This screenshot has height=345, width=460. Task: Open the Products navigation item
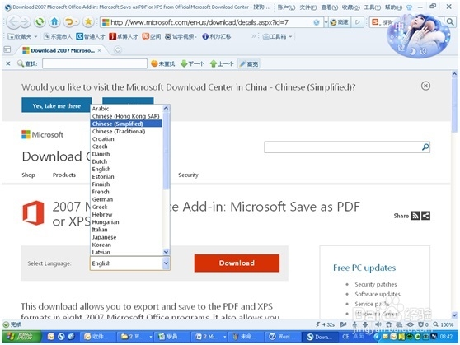click(64, 175)
